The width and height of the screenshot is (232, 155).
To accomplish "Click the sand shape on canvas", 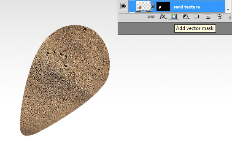I will click(65, 80).
